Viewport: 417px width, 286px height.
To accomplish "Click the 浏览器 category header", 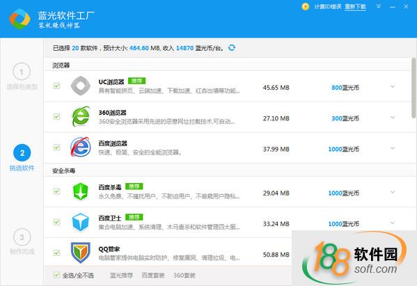I will pyautogui.click(x=61, y=65).
